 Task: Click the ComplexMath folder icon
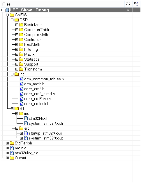pos(21,35)
